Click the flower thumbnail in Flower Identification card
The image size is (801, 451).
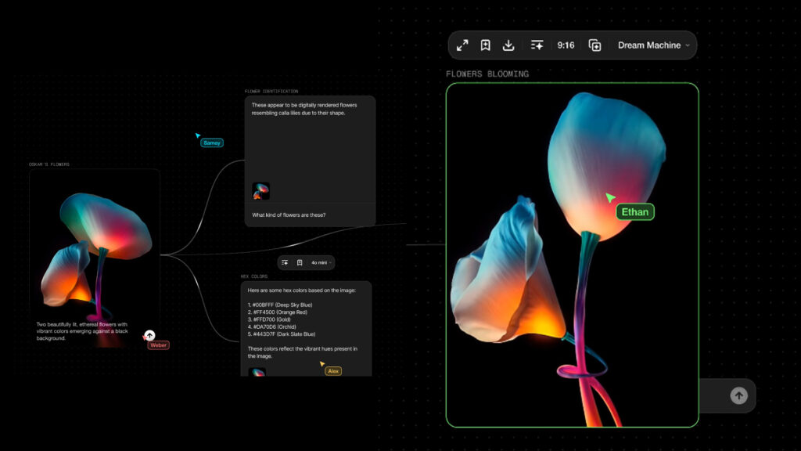pos(260,191)
